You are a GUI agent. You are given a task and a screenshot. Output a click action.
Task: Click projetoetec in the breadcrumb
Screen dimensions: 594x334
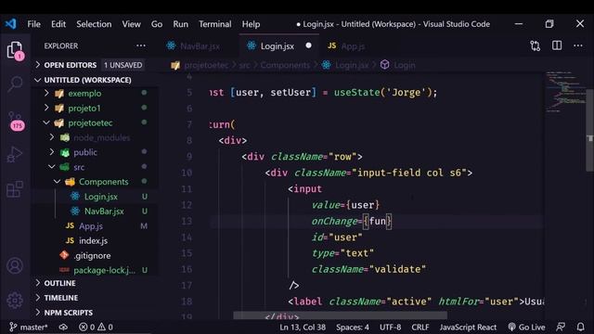[206, 65]
